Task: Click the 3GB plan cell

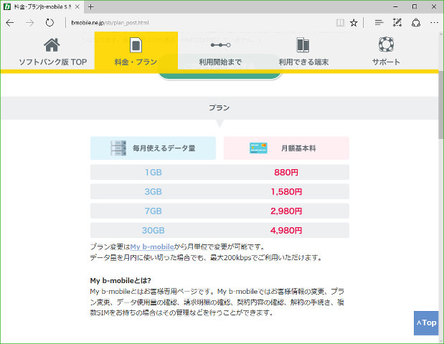Action: (x=153, y=192)
